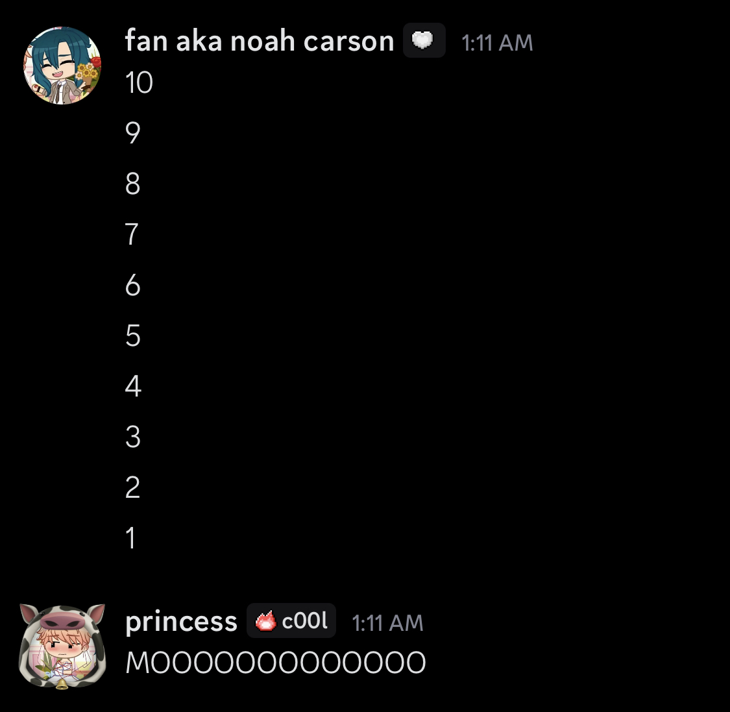The width and height of the screenshot is (730, 712).
Task: Click the 1:11 AM timestamp beside noah carson
Action: (497, 43)
